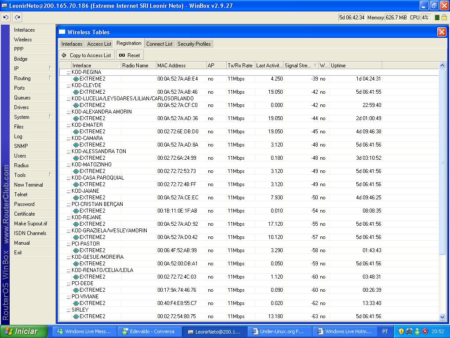The image size is (450, 338).
Task: Switch to the Access List tab
Action: pyautogui.click(x=99, y=44)
